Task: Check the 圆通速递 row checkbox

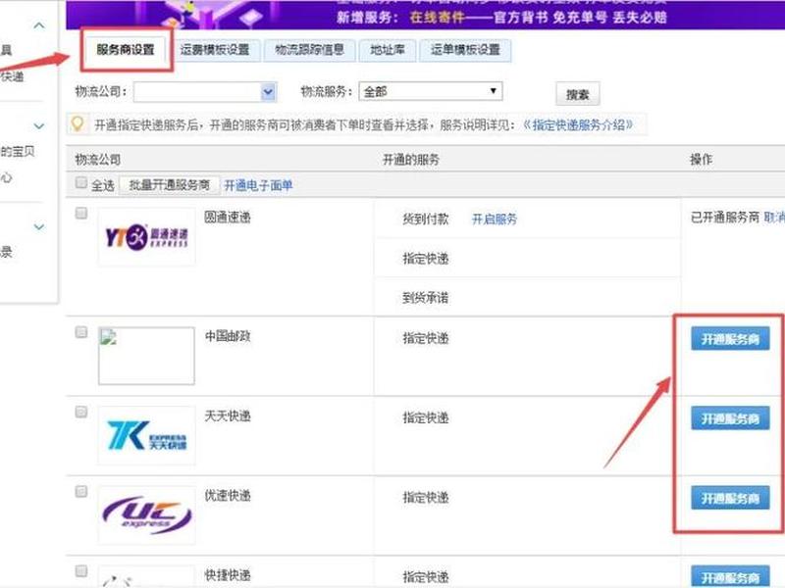Action: 81,214
